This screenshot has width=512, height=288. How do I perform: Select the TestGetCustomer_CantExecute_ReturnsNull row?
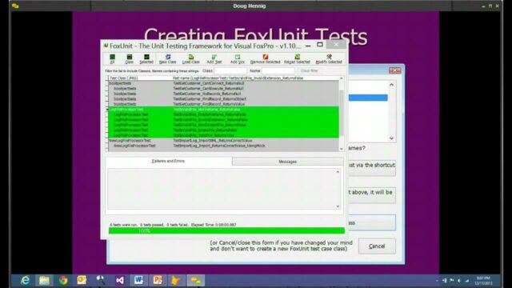click(x=223, y=89)
